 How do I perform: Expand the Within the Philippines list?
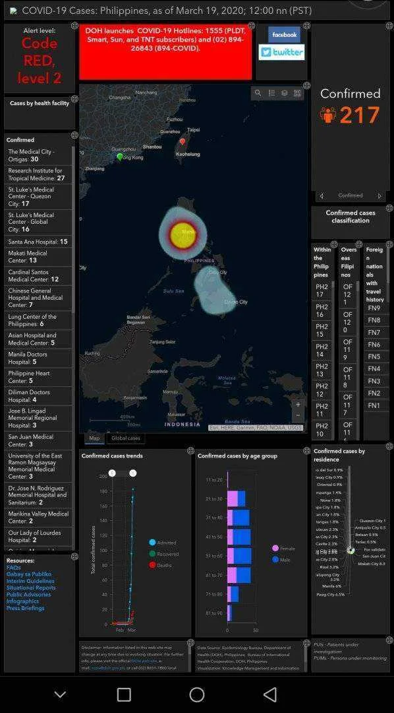334,245
